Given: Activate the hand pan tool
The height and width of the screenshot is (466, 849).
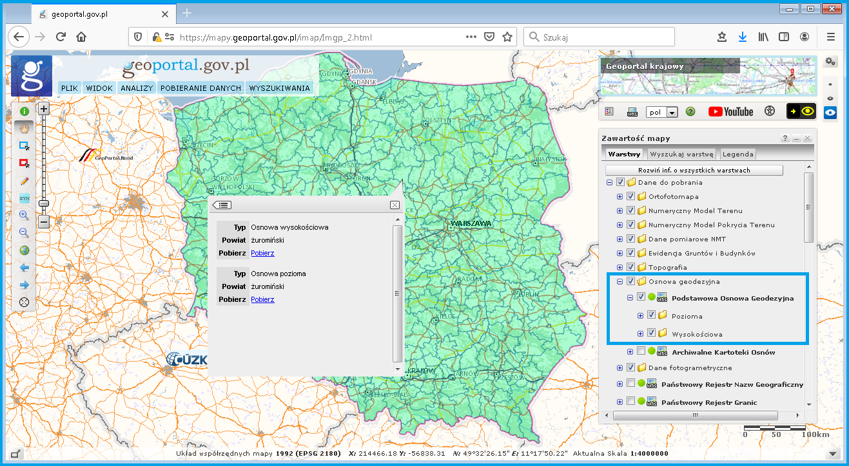Looking at the screenshot, I should [x=24, y=129].
